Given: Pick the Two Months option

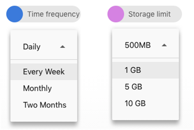Looking at the screenshot, I should coord(44,105).
